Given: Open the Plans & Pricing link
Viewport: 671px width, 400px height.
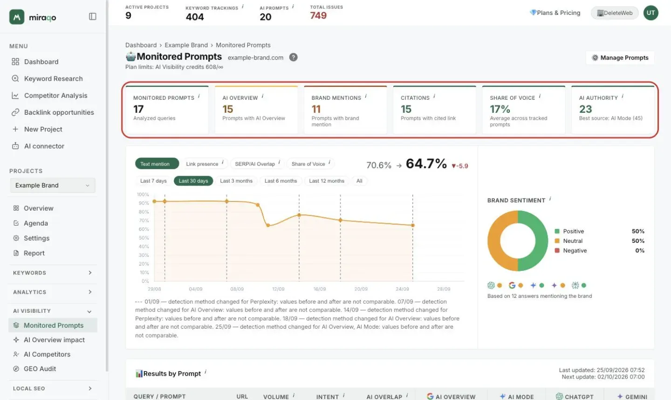Looking at the screenshot, I should tap(555, 13).
